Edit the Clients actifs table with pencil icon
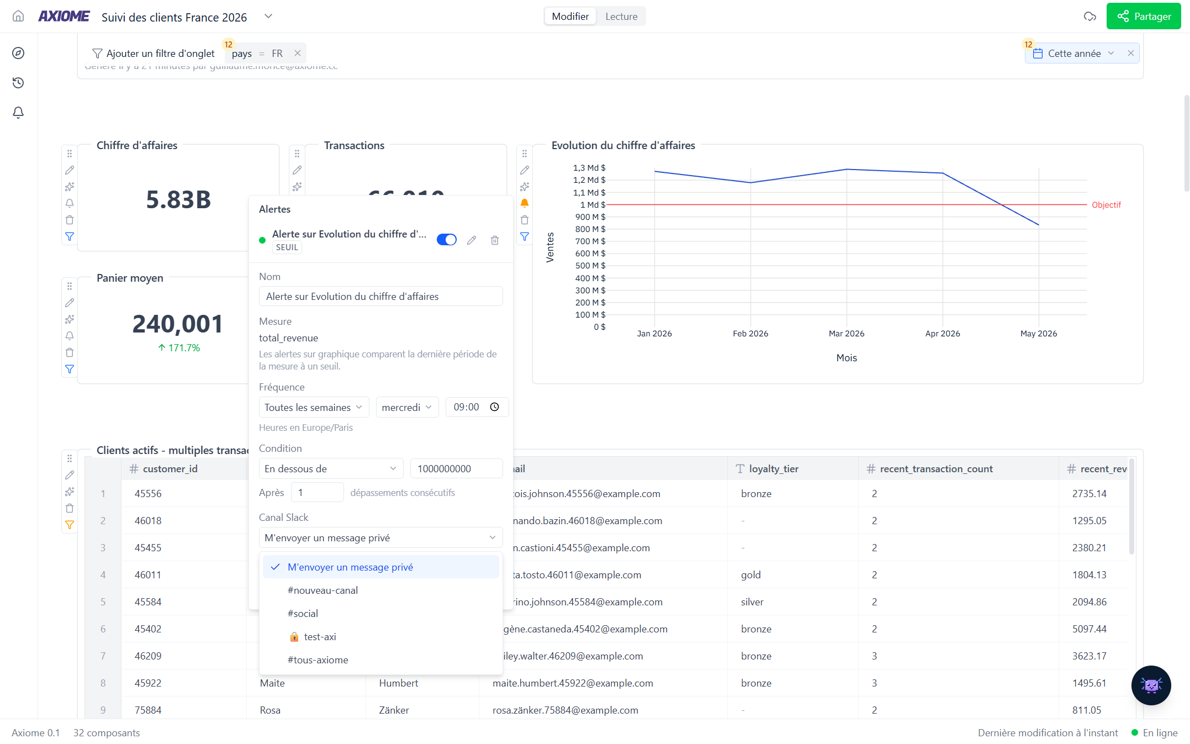 [x=70, y=475]
